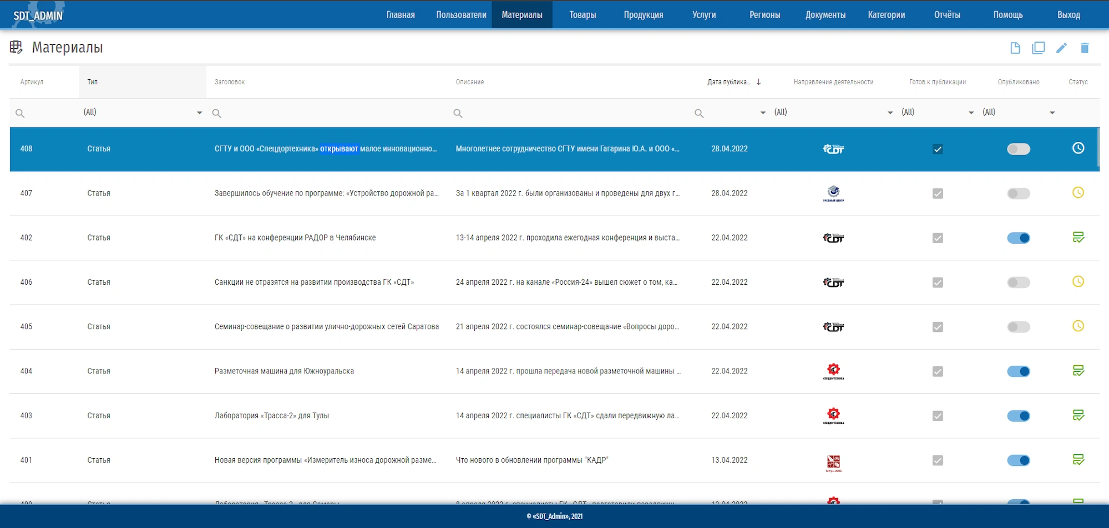
Task: Expand the Направление деятельности filter dropdown
Action: click(890, 113)
